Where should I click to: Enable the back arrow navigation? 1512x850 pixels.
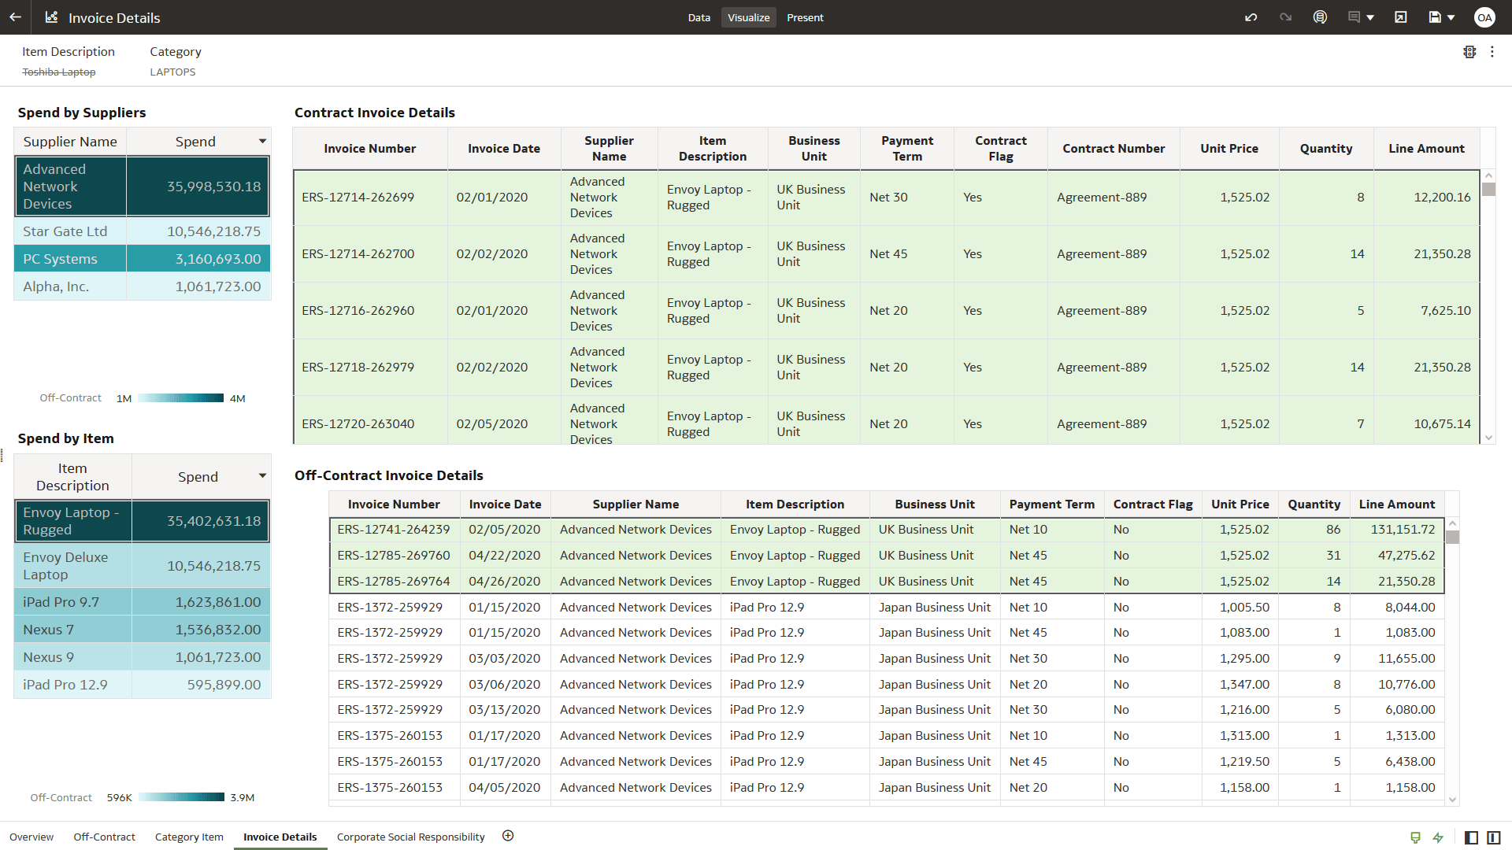coord(15,17)
